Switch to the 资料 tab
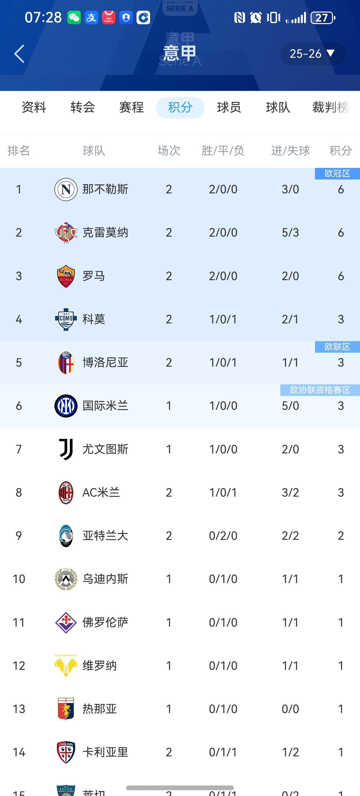This screenshot has height=796, width=360. [34, 107]
